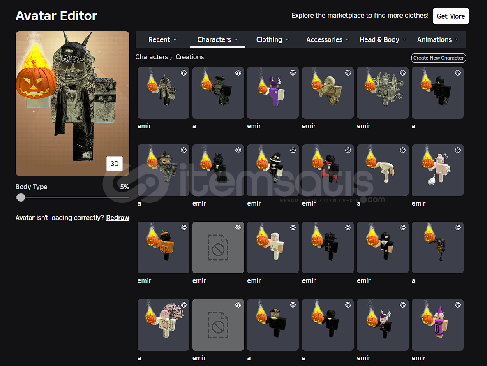
Task: Select the purple-haired winged avatar thumbnail
Action: point(382,325)
